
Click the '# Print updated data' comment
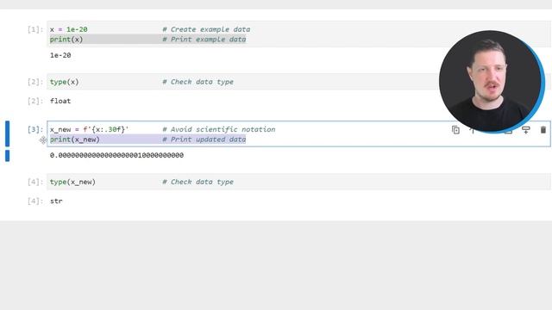[204, 139]
